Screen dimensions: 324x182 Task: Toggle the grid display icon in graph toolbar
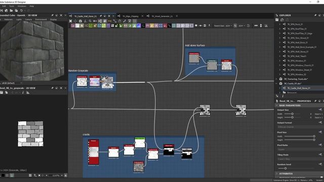click(x=135, y=21)
